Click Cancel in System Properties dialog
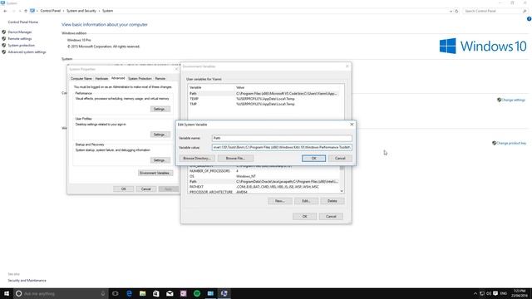 (146, 189)
